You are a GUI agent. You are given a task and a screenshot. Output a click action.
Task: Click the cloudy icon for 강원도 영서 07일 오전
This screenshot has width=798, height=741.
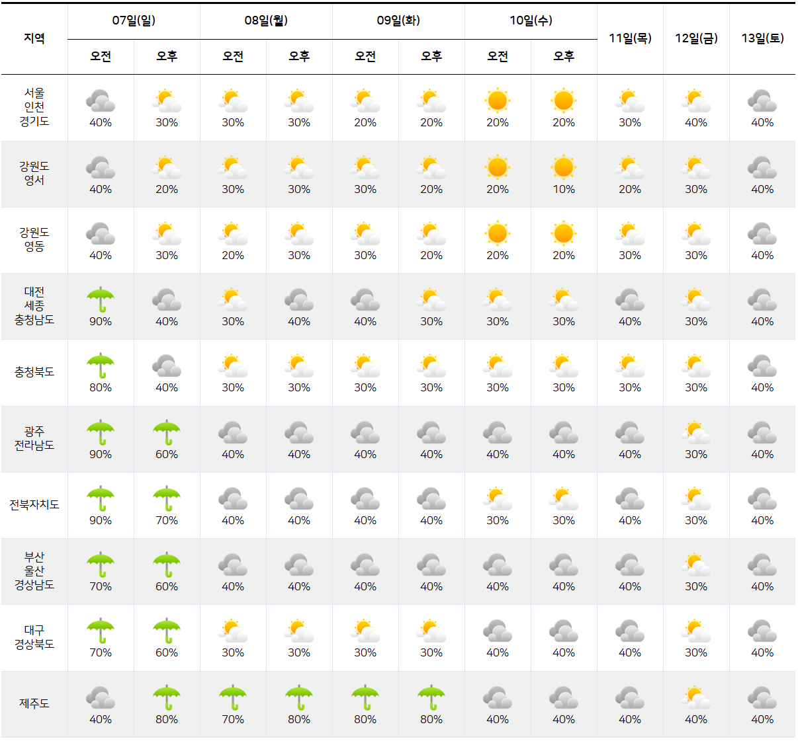pos(101,167)
